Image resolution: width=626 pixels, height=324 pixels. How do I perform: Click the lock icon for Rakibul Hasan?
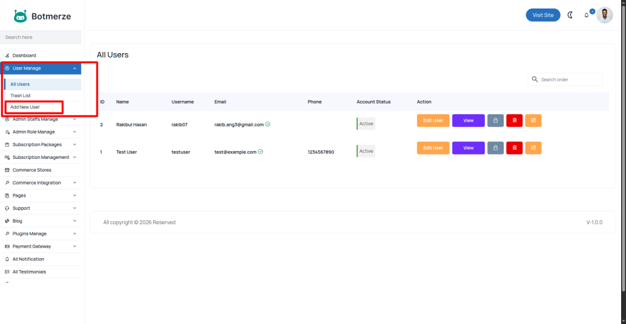495,120
